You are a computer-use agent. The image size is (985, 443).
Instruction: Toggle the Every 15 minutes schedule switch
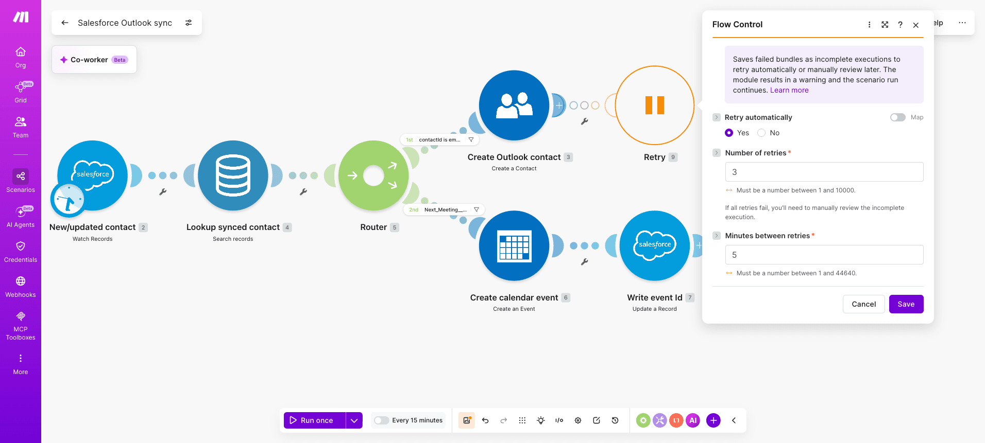(382, 420)
